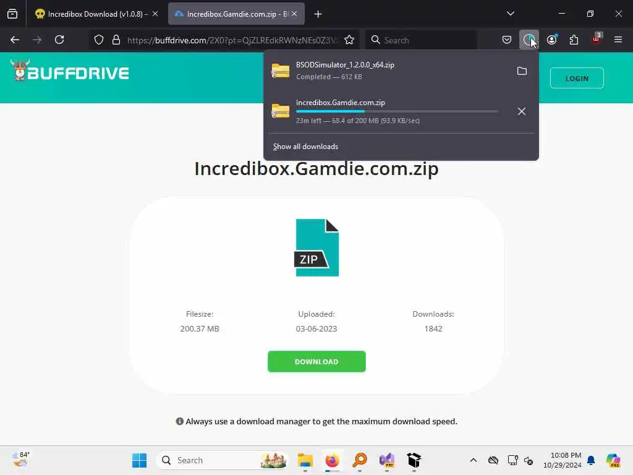This screenshot has width=633, height=475.
Task: Open the orange magnifier app on taskbar
Action: pyautogui.click(x=360, y=460)
